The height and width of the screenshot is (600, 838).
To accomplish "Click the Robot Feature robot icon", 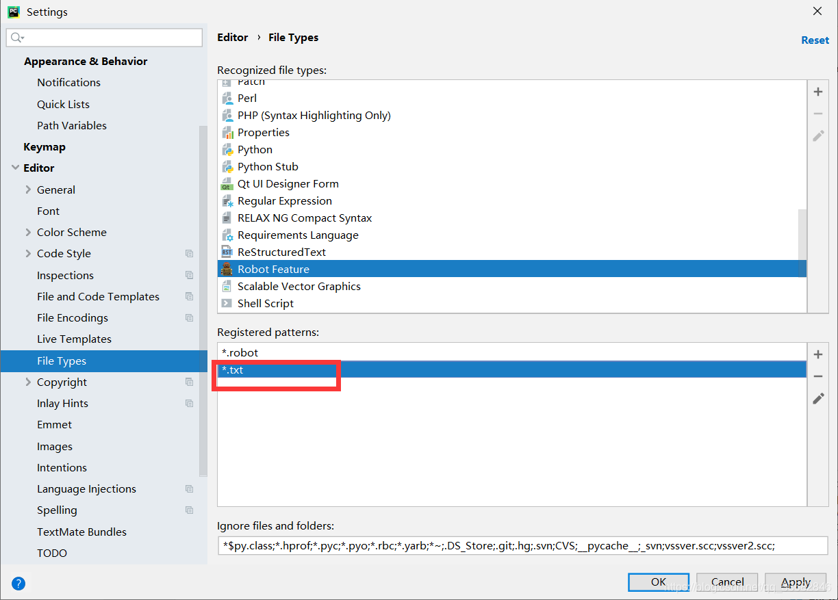I will [x=227, y=270].
